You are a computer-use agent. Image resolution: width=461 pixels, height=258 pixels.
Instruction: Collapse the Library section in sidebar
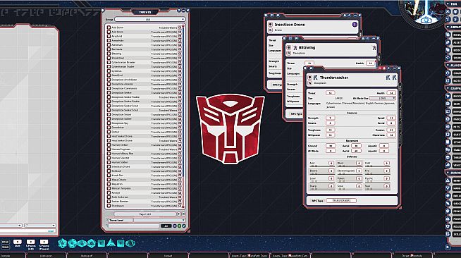pos(448,27)
